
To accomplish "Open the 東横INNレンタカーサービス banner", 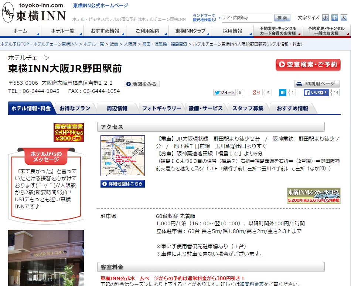I will 314,196.
